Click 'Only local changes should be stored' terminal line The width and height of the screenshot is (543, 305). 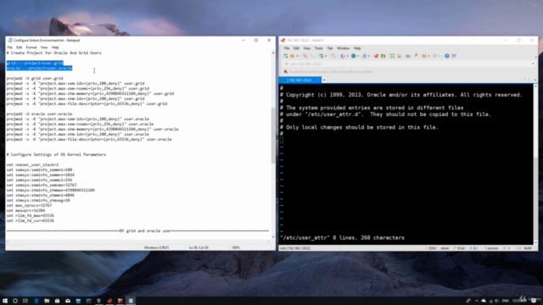(359, 127)
